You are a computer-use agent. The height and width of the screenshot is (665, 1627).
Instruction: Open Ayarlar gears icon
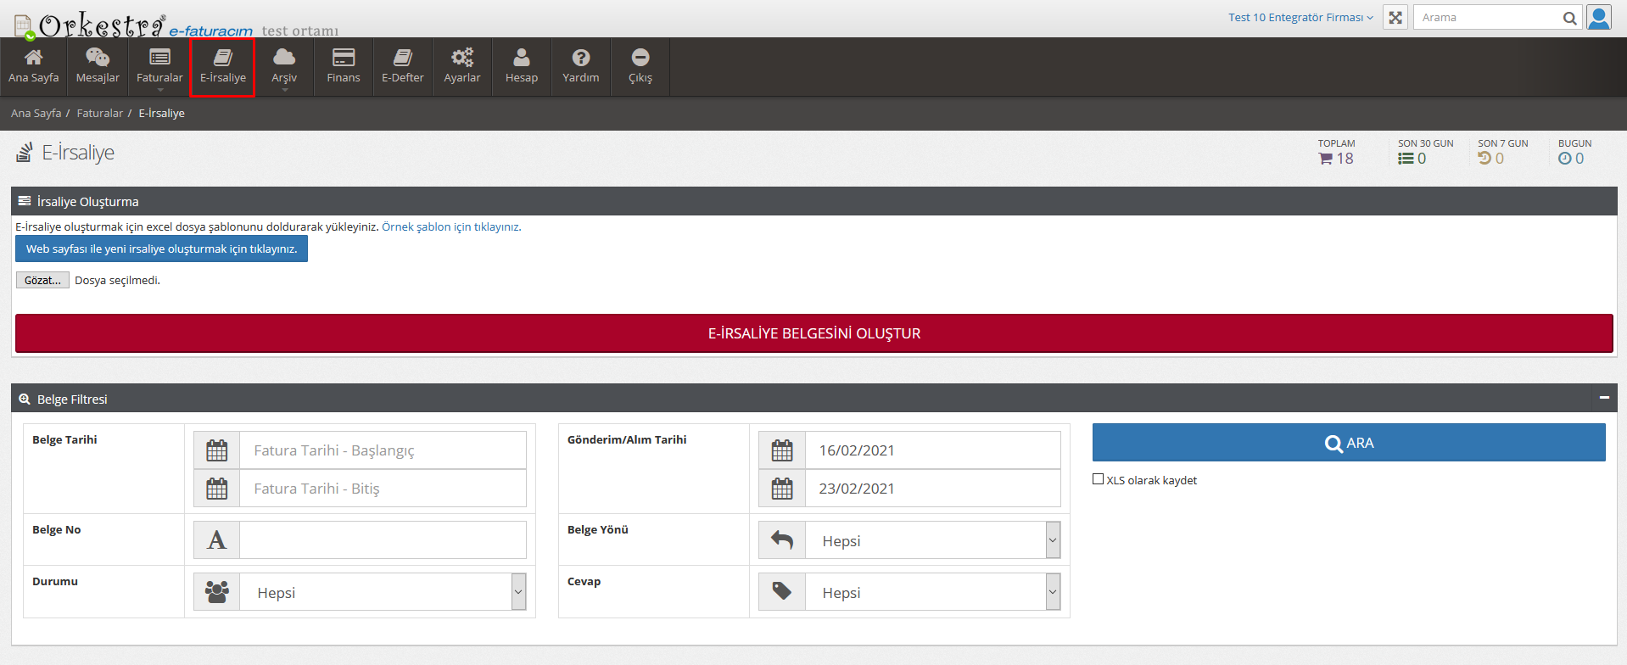tap(462, 58)
